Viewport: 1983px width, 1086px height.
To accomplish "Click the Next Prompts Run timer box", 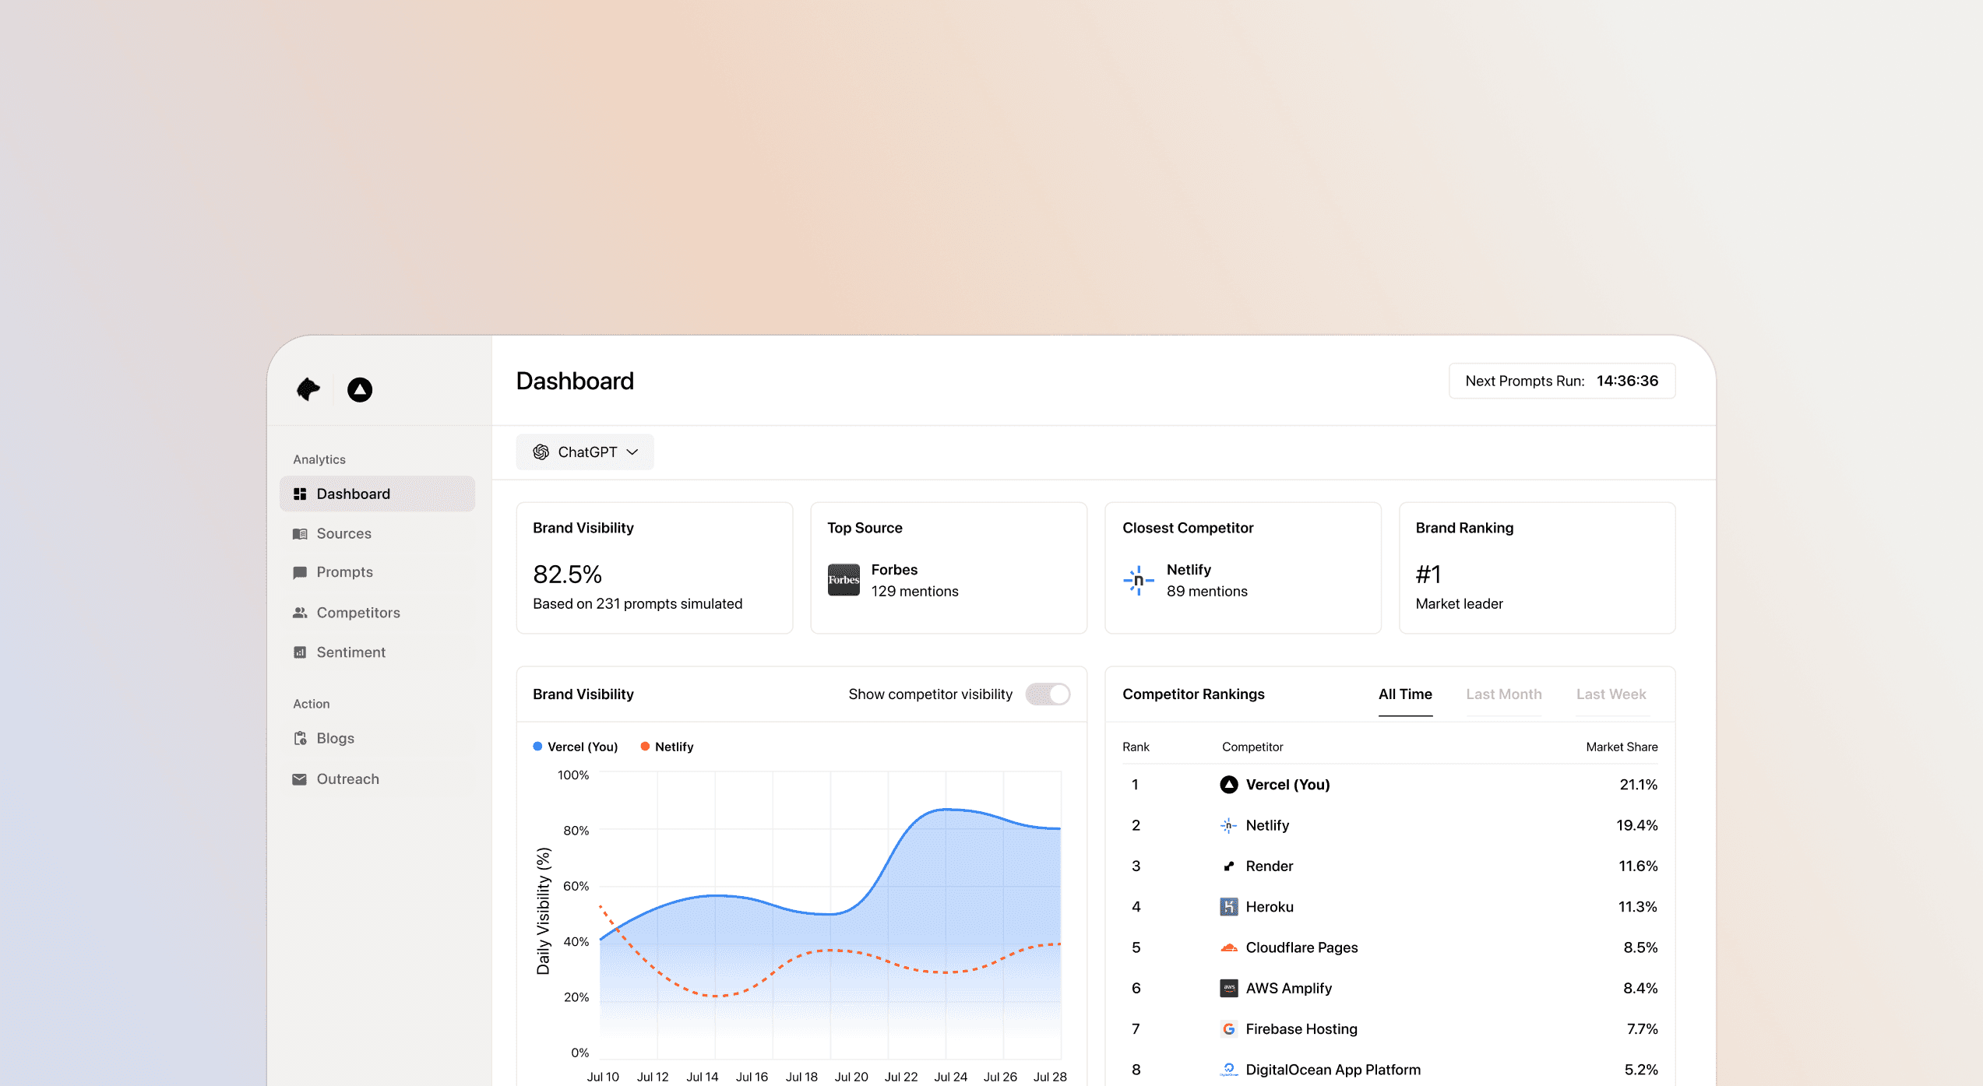I will click(x=1562, y=381).
